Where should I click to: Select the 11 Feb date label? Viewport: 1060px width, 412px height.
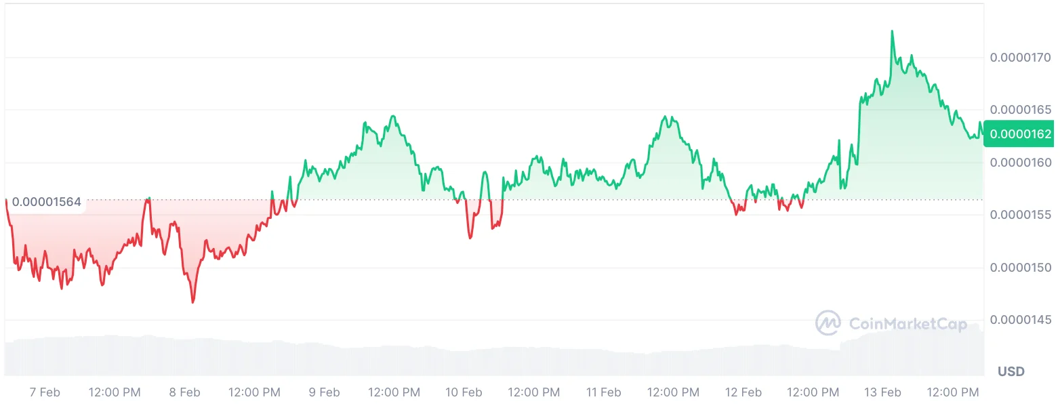[603, 392]
